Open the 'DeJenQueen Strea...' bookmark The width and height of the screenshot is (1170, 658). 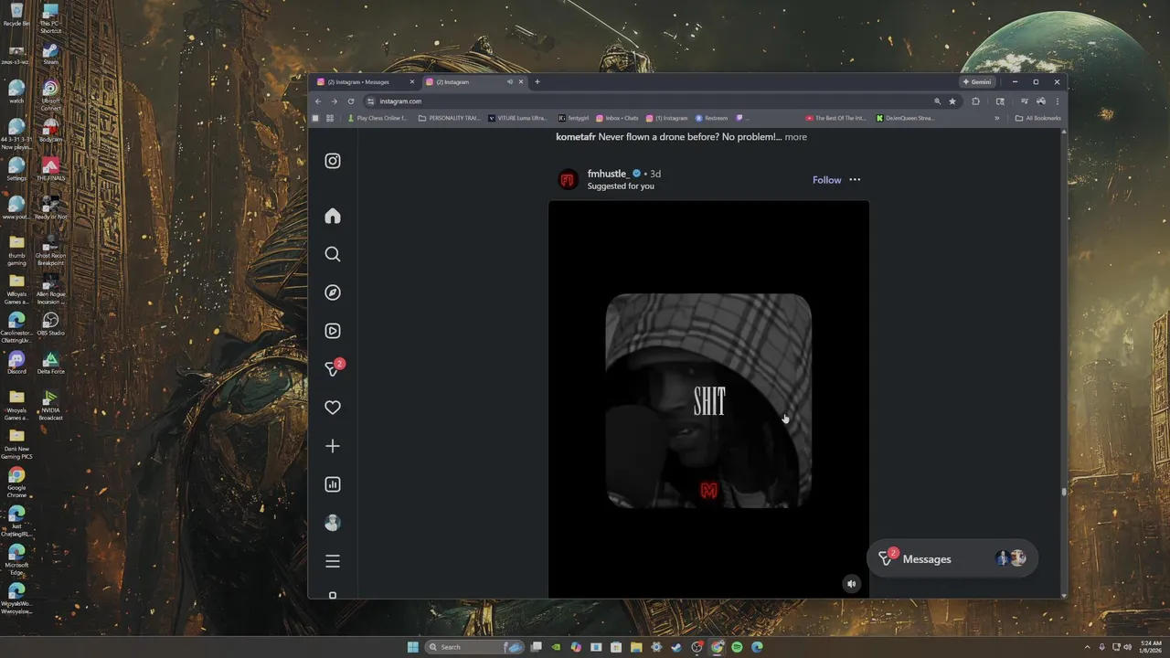coord(905,118)
